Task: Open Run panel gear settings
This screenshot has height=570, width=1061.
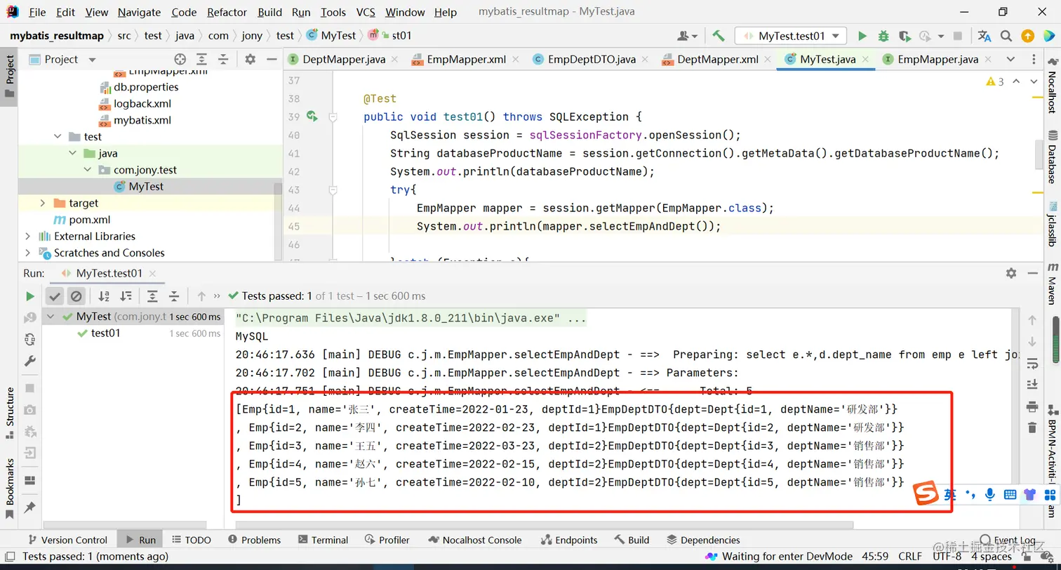Action: [1011, 273]
